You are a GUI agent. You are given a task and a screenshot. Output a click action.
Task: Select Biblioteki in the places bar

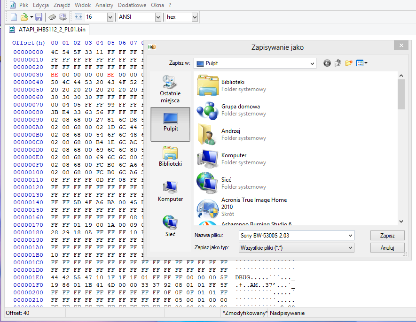pyautogui.click(x=170, y=156)
